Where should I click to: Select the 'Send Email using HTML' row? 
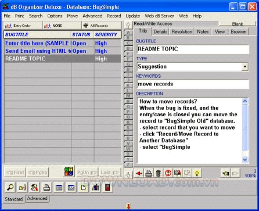(62, 51)
